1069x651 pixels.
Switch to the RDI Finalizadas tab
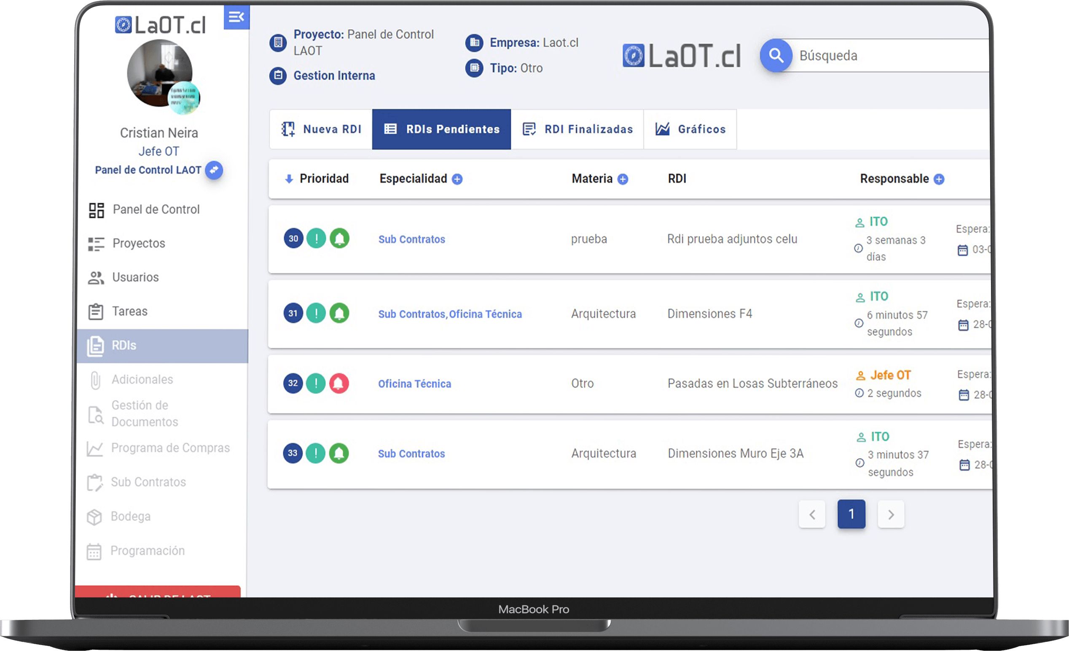pos(577,129)
